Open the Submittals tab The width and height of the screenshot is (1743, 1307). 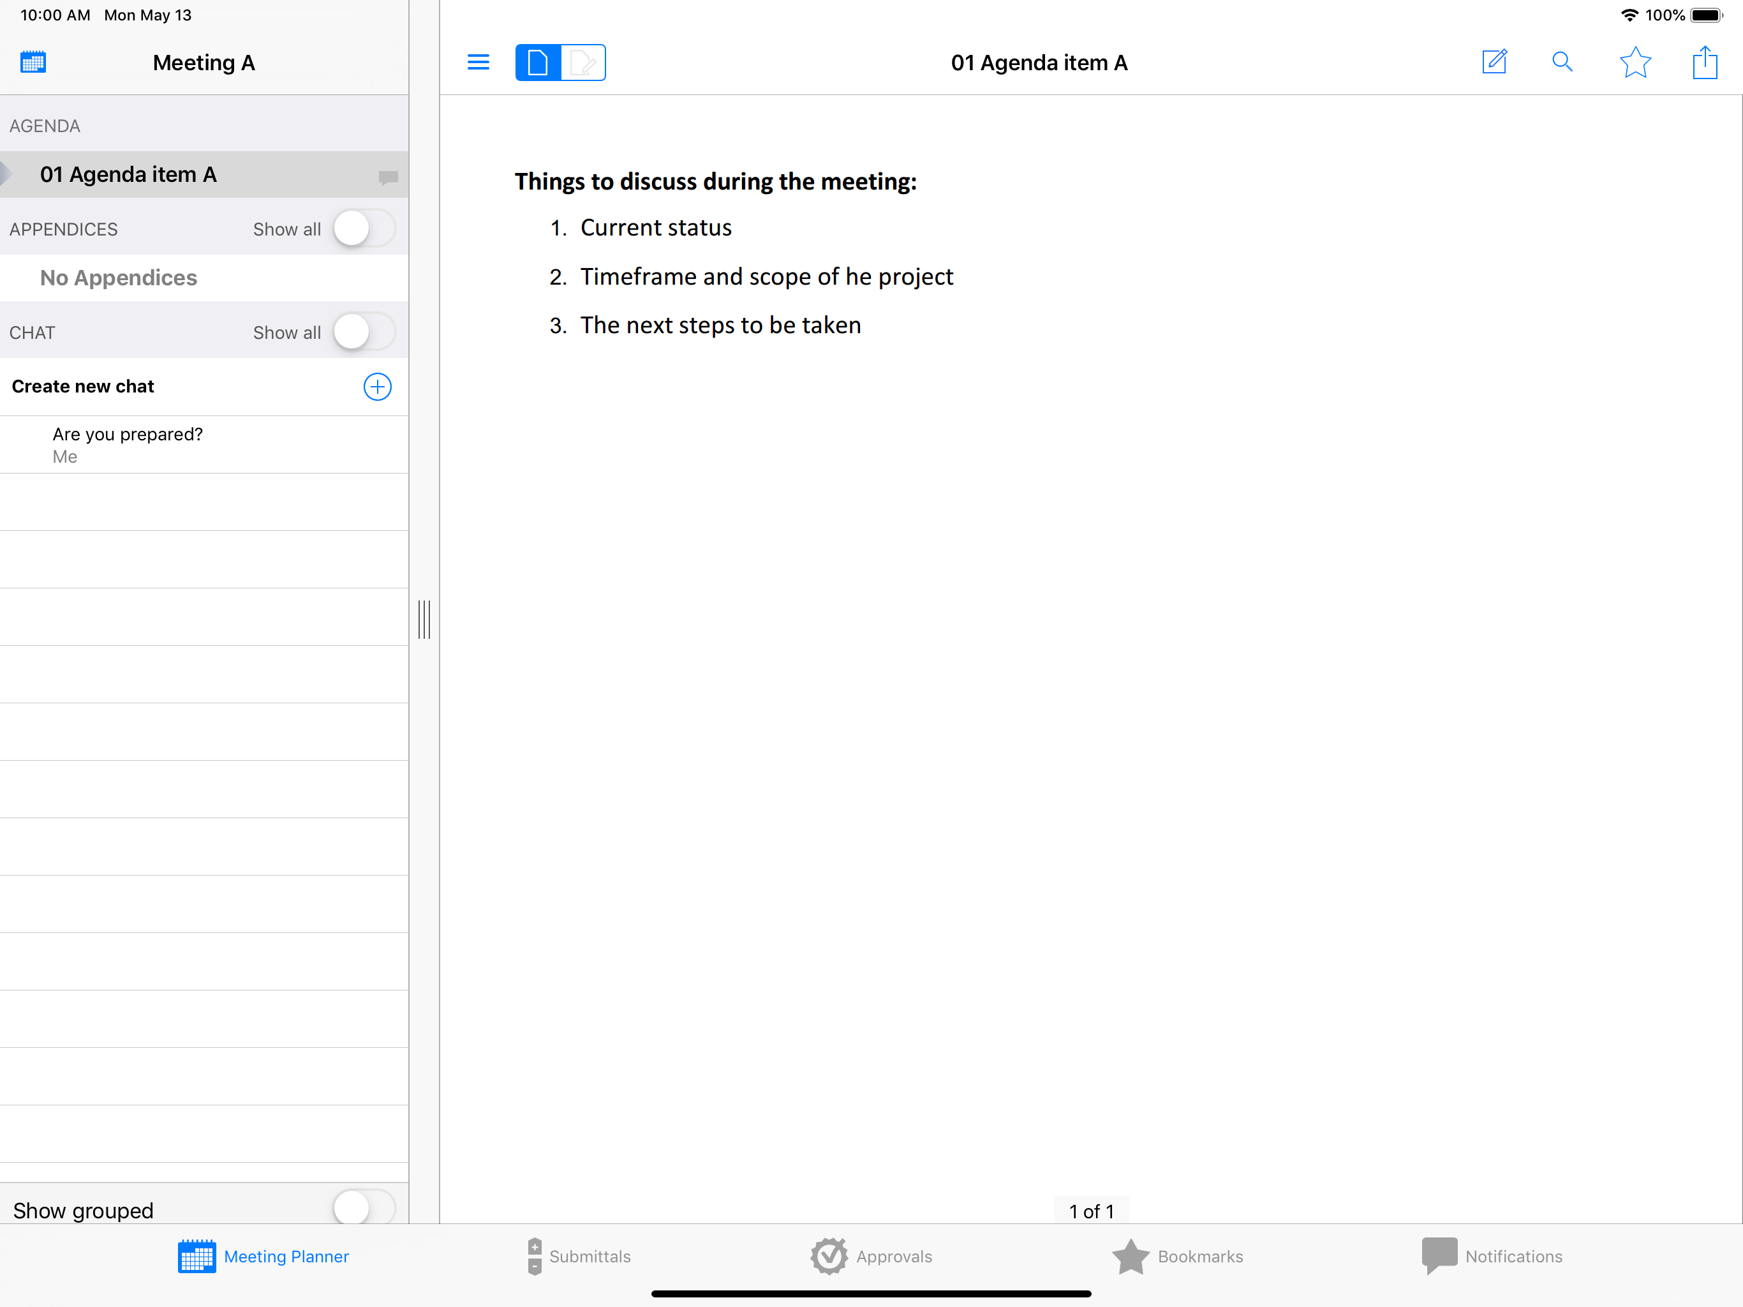click(579, 1257)
